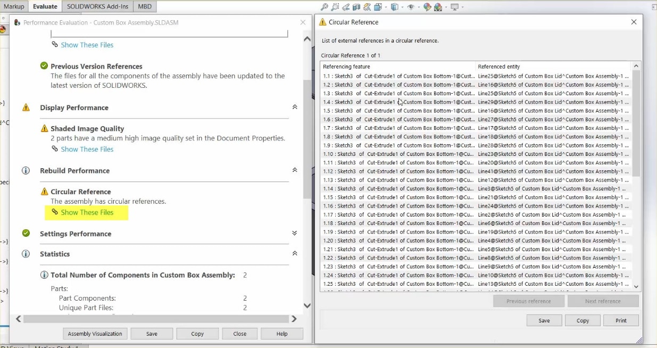Open the SOLIDWORKS Add-Ins tab
The image size is (657, 348).
point(98,6)
